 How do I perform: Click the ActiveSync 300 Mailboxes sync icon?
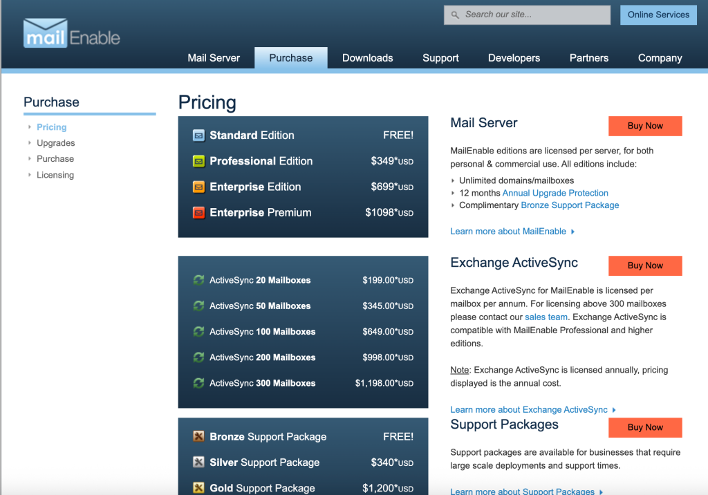[198, 383]
